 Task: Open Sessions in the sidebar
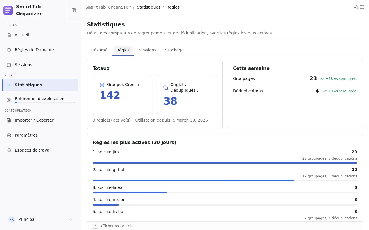coord(40,65)
